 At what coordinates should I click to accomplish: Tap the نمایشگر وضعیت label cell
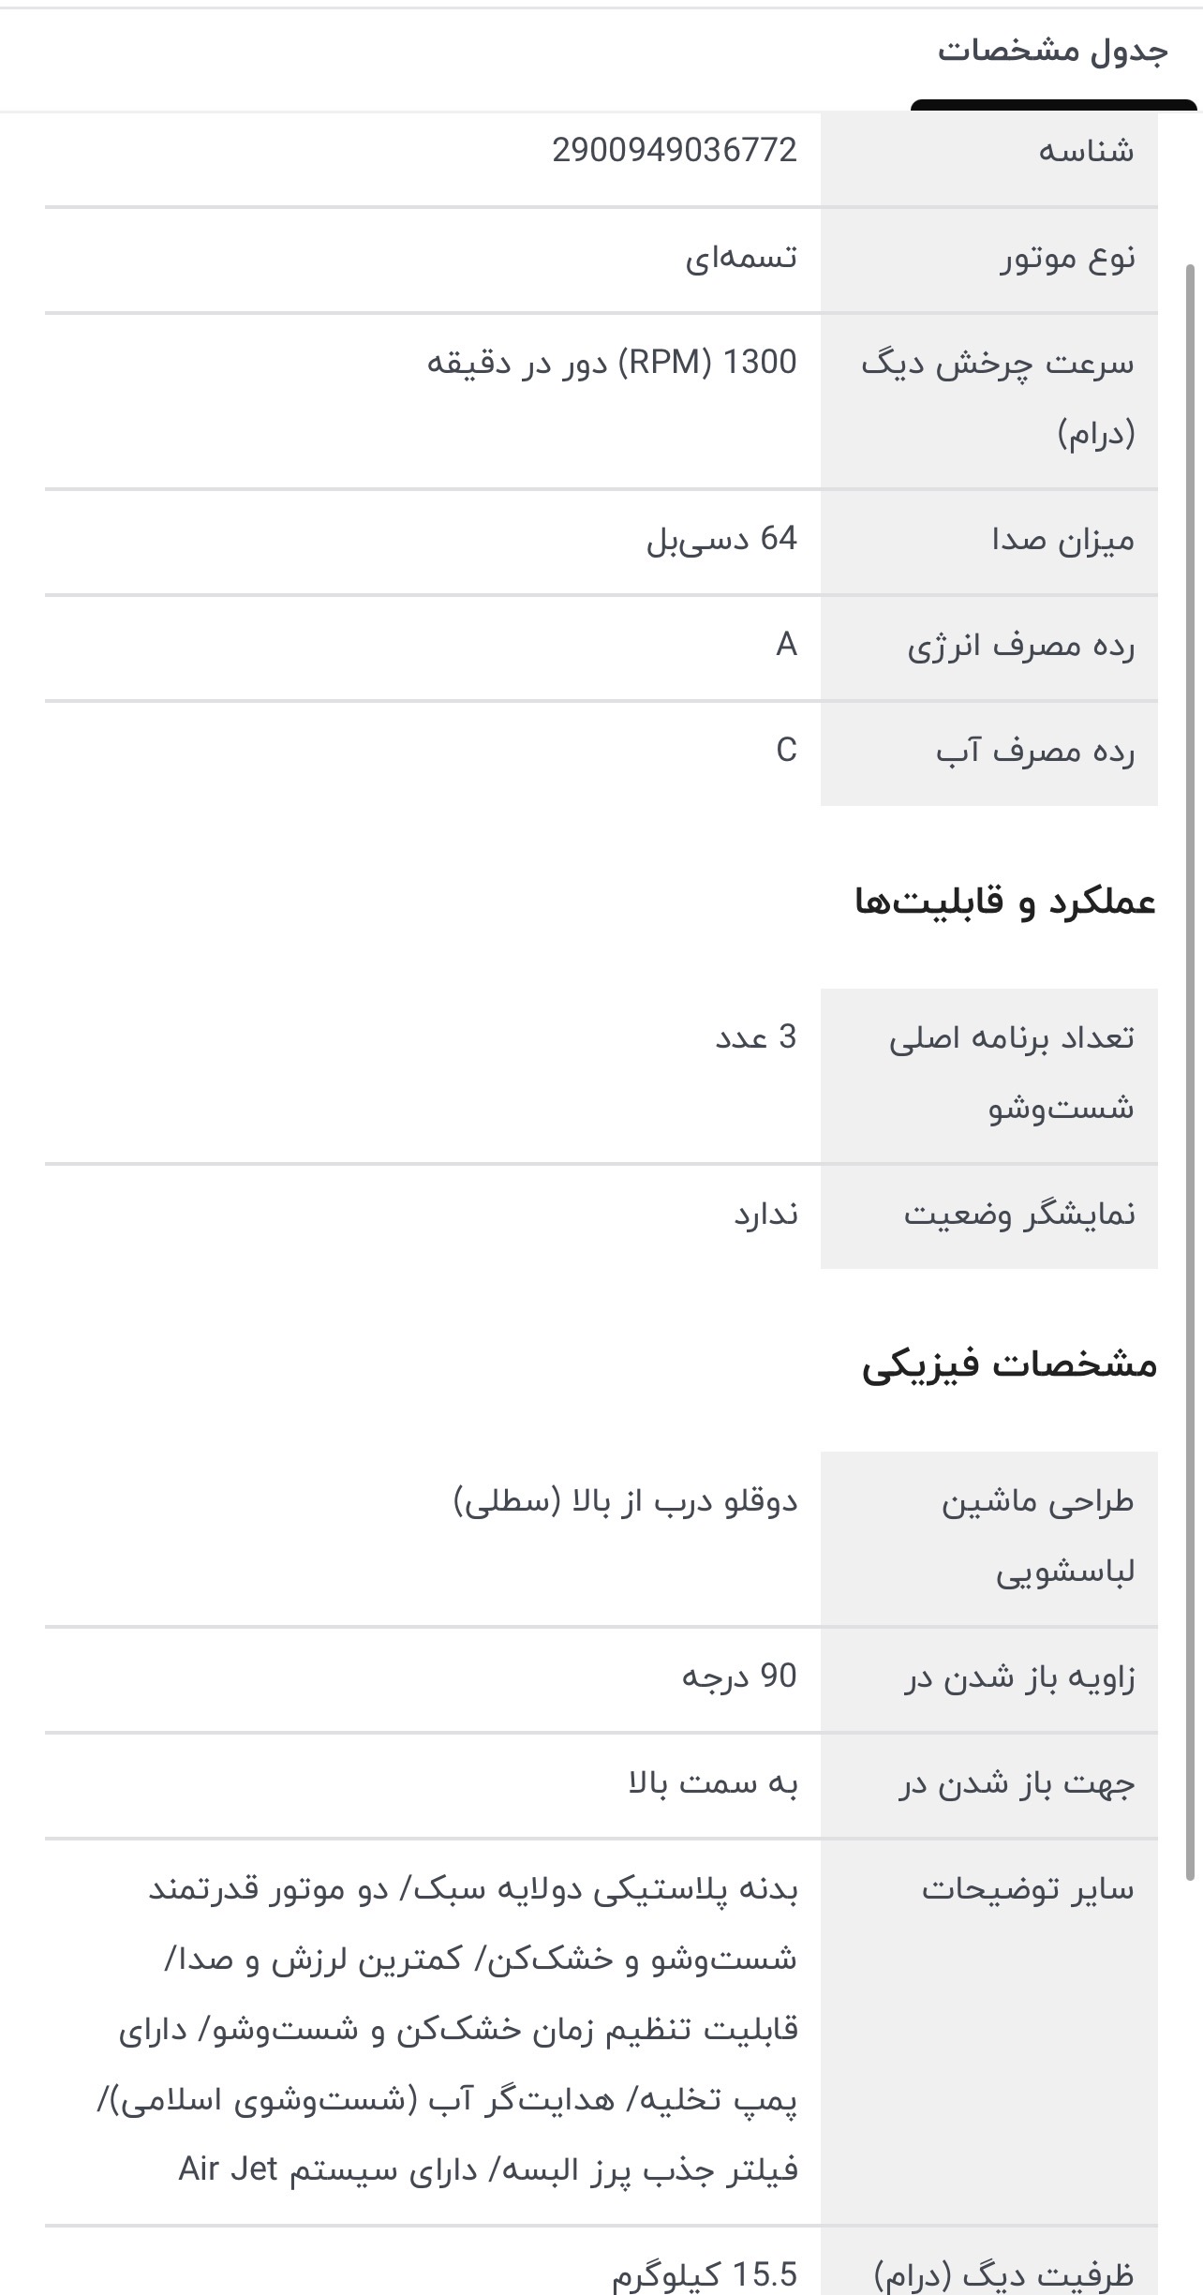[x=1019, y=1215]
